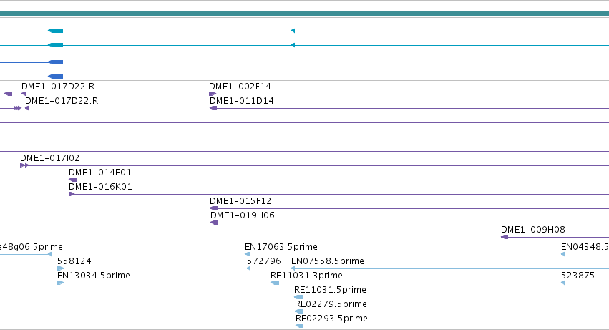Select the DME1-019H06 arrow glyph
The width and height of the screenshot is (609, 330).
[214, 223]
